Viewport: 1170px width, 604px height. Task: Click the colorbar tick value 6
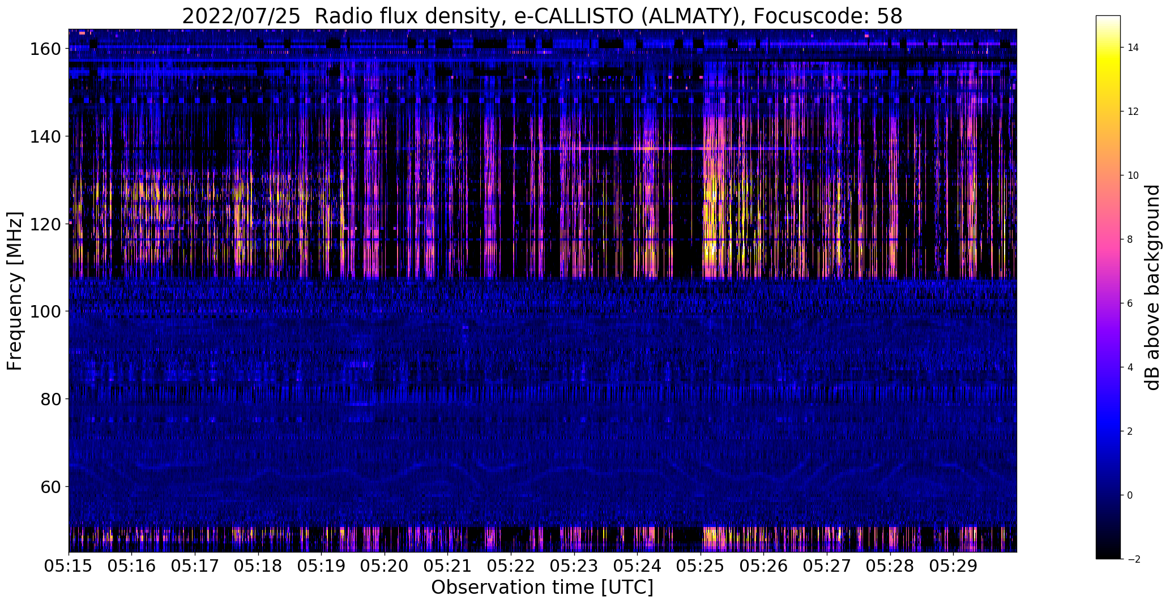coord(1130,303)
